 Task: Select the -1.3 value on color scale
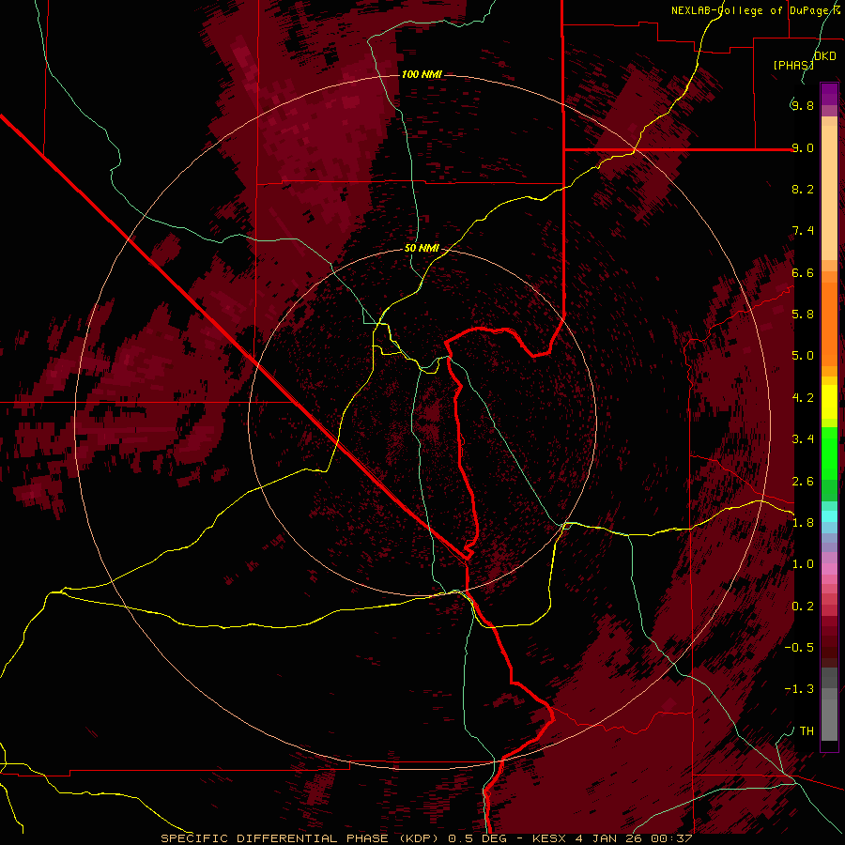799,689
